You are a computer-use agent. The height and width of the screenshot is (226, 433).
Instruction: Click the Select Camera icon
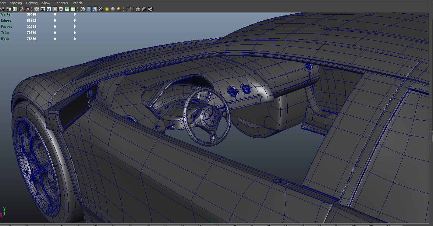pyautogui.click(x=2, y=9)
